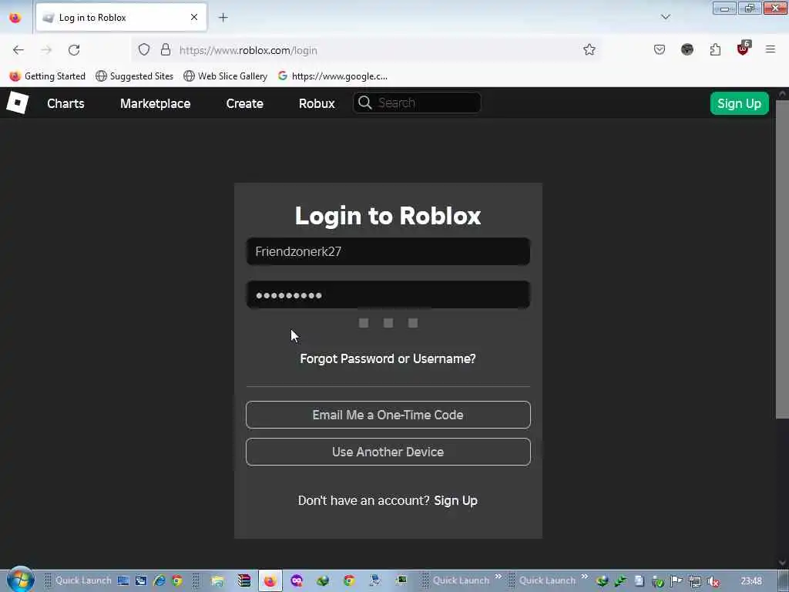Open the Web Slice Gallery bookmark

click(x=226, y=76)
